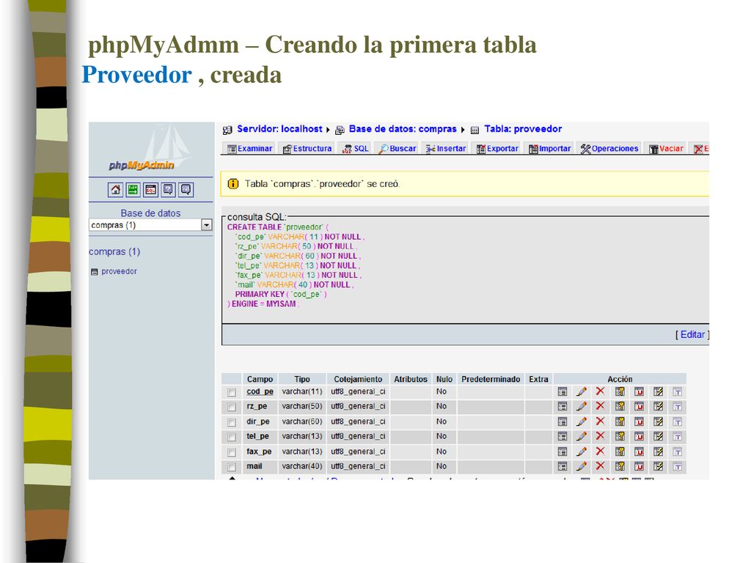Click the Cotejamiento column header
751x563 pixels.
pos(358,379)
